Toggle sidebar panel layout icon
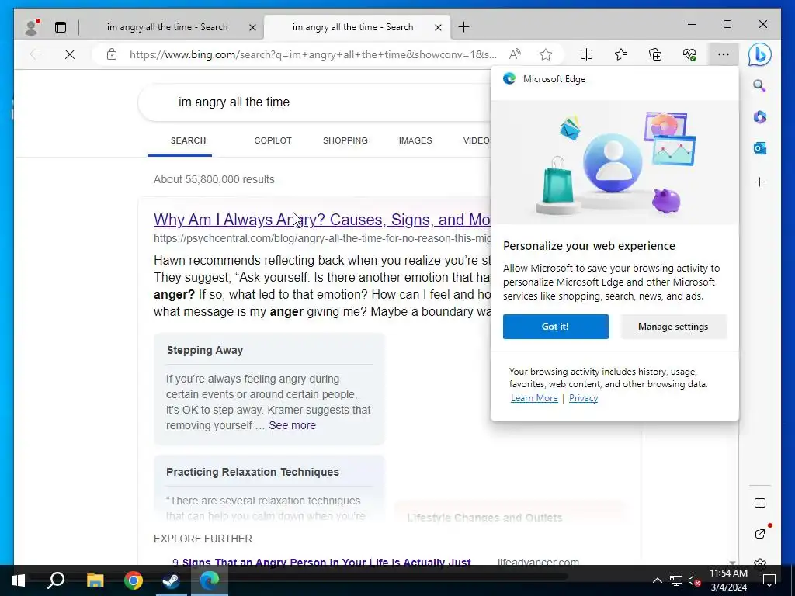 759,503
